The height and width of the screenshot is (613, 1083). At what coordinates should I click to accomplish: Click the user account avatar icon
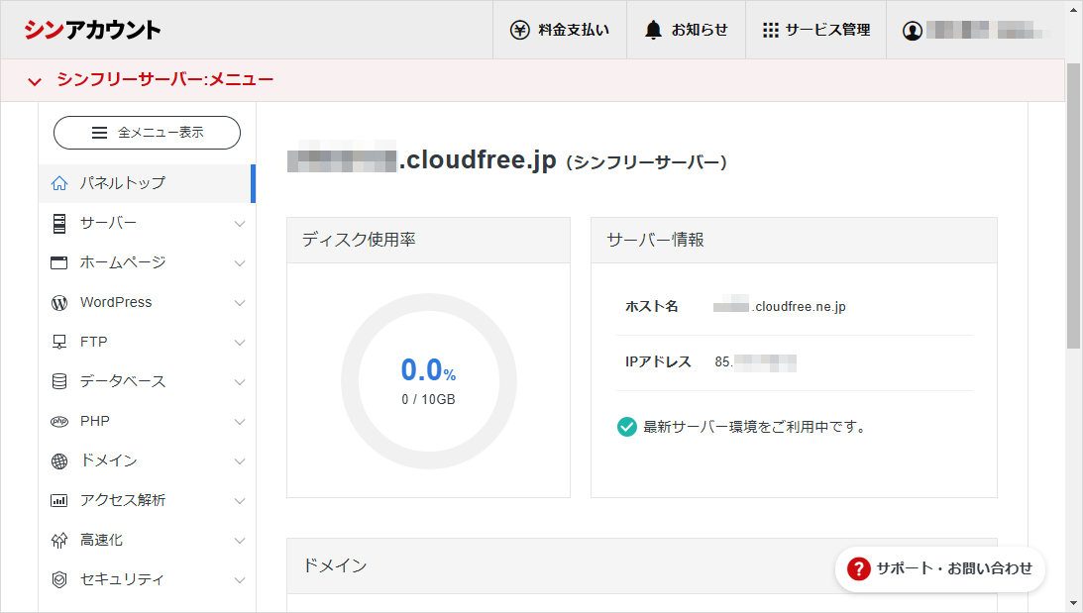pyautogui.click(x=912, y=31)
